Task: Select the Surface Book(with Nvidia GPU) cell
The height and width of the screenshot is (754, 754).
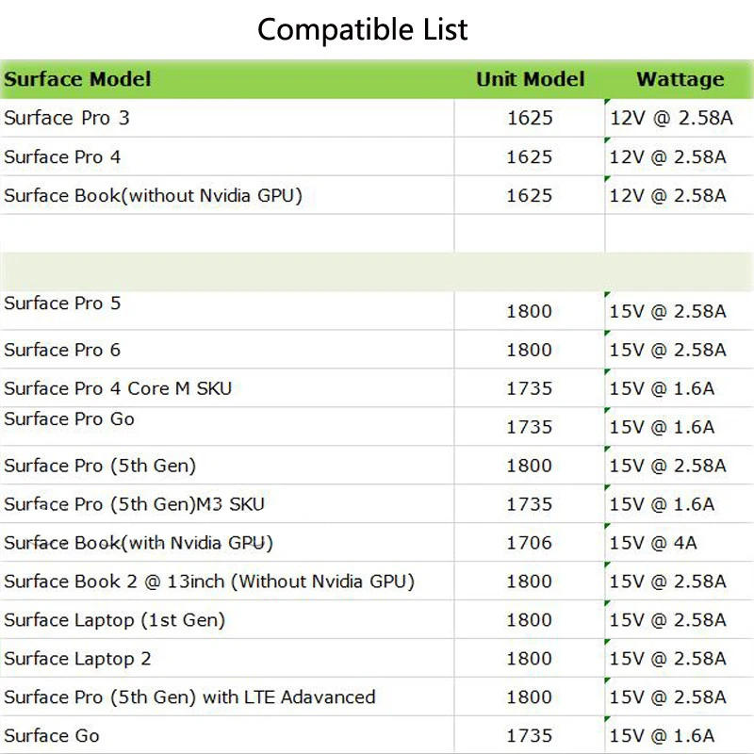Action: [139, 543]
